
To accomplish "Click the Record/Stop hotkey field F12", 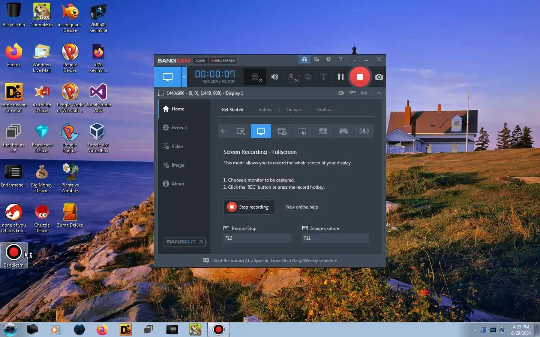I will click(257, 238).
